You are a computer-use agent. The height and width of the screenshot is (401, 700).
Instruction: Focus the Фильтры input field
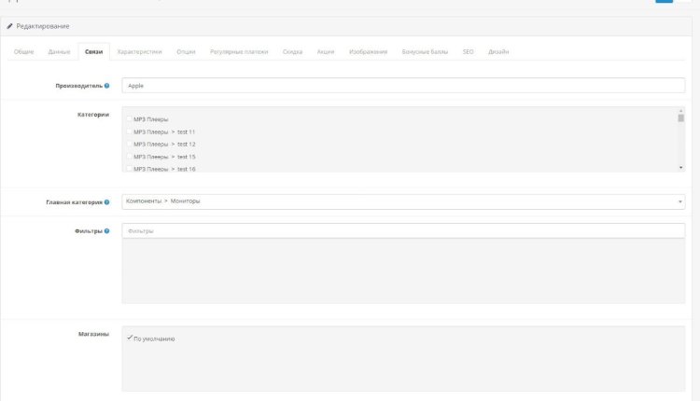(402, 230)
